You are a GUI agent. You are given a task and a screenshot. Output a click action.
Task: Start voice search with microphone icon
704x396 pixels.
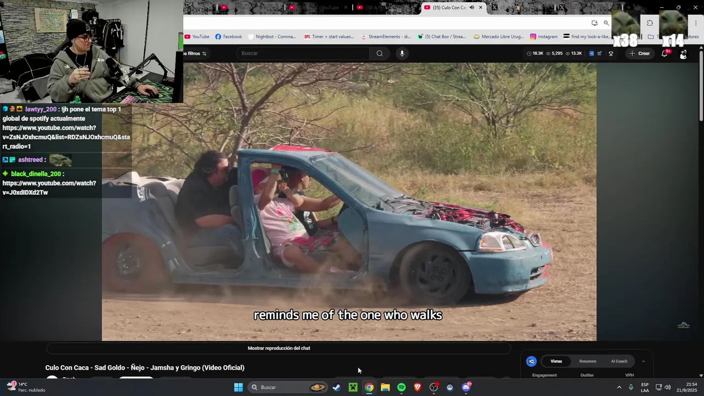(402, 53)
